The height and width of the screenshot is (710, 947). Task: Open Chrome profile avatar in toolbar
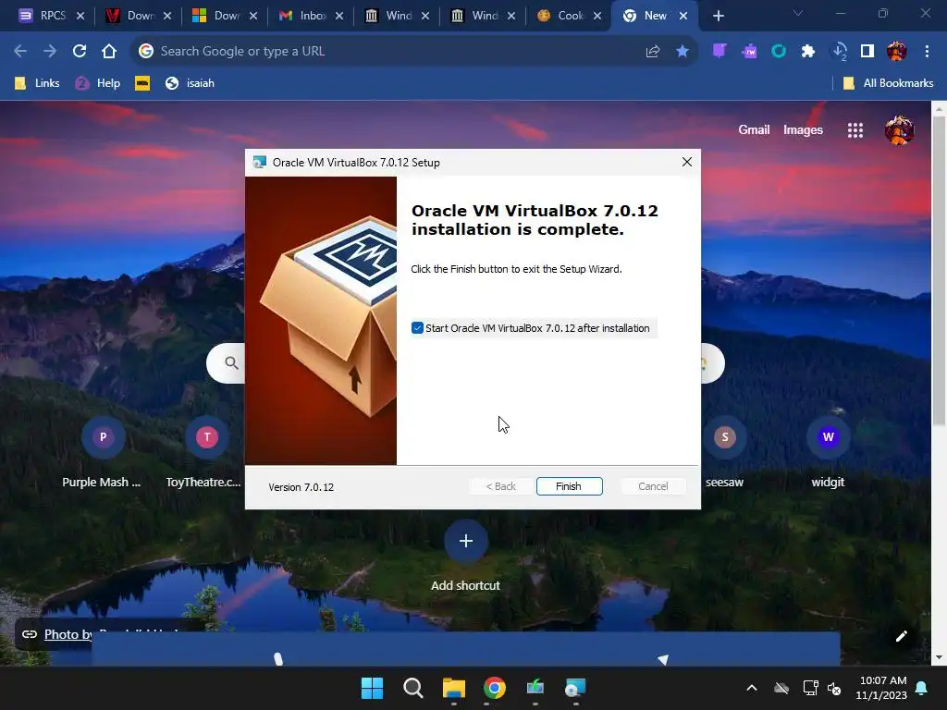coord(897,52)
